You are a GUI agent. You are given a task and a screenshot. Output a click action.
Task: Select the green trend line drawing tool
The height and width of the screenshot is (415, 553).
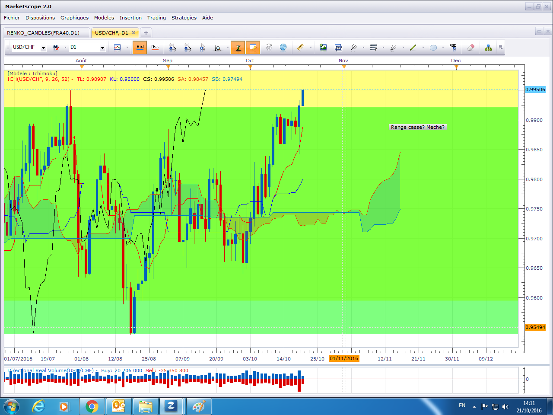click(x=413, y=48)
